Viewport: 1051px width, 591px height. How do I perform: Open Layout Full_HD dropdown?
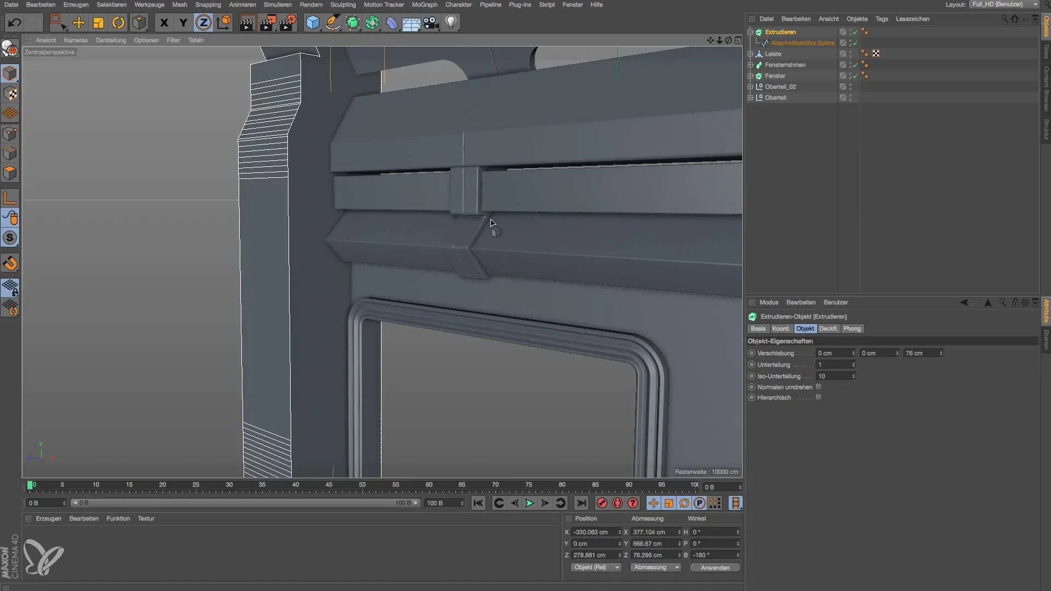1004,4
